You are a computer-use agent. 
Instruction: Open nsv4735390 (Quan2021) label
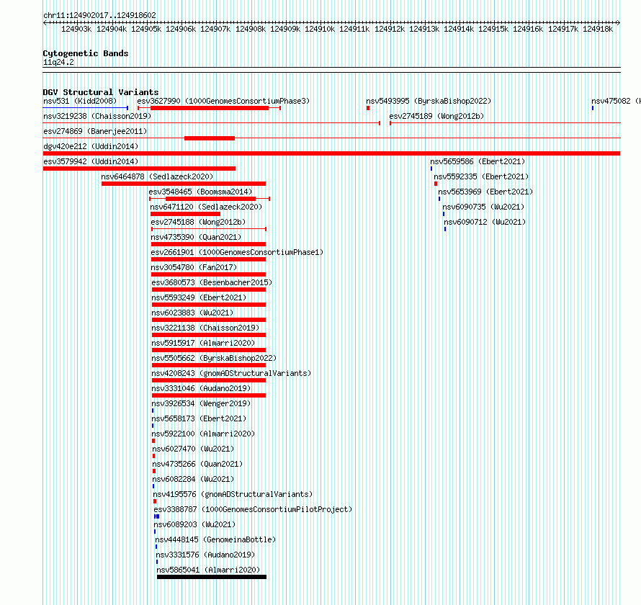click(196, 237)
